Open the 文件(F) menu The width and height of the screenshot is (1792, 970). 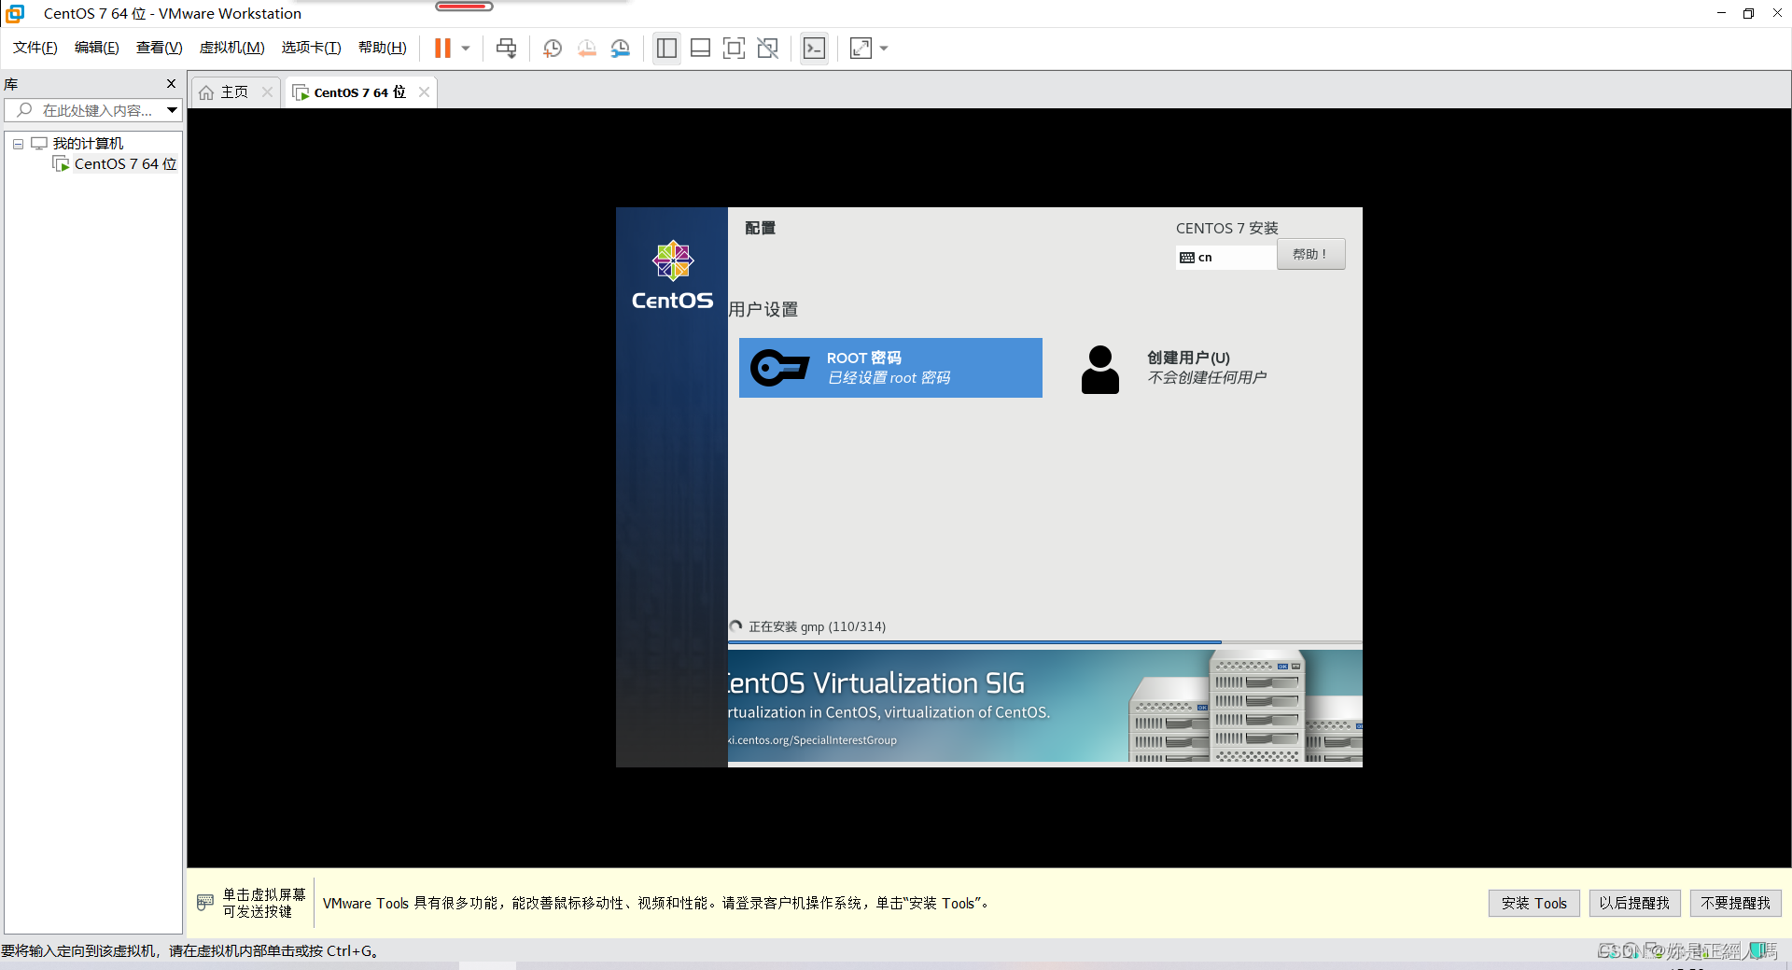tap(35, 48)
